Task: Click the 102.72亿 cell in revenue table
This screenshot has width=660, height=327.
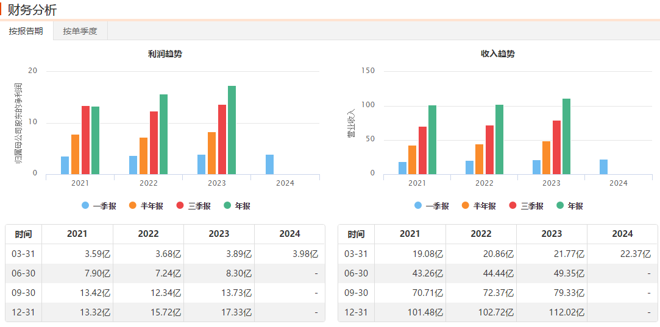Action: click(x=481, y=312)
